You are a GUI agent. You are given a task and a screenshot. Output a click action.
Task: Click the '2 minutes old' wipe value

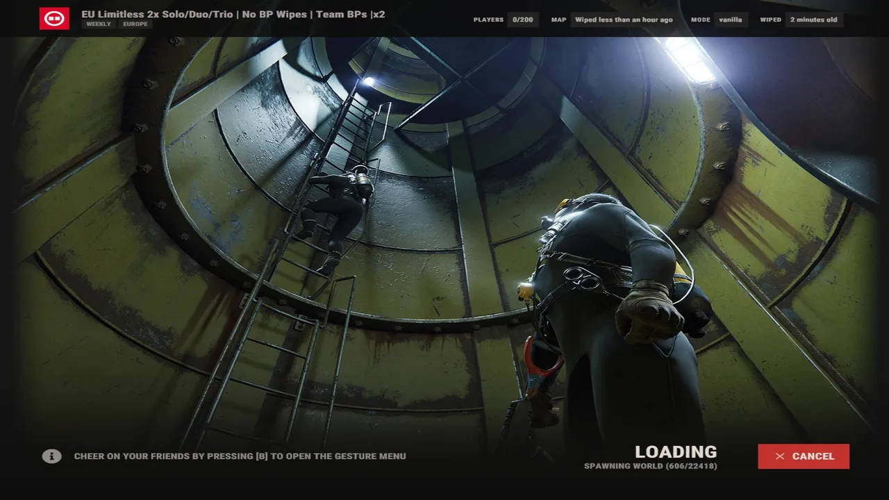[813, 19]
